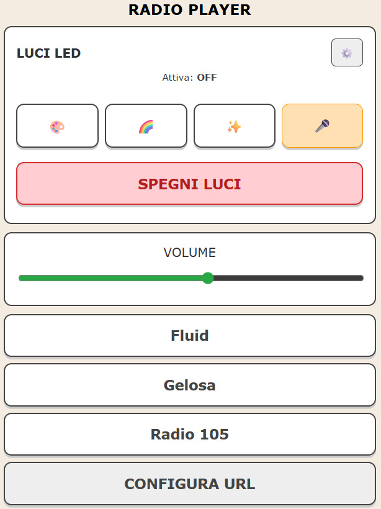Click the Attiva OFF status to toggle lights
This screenshot has height=509, width=381.
click(190, 78)
